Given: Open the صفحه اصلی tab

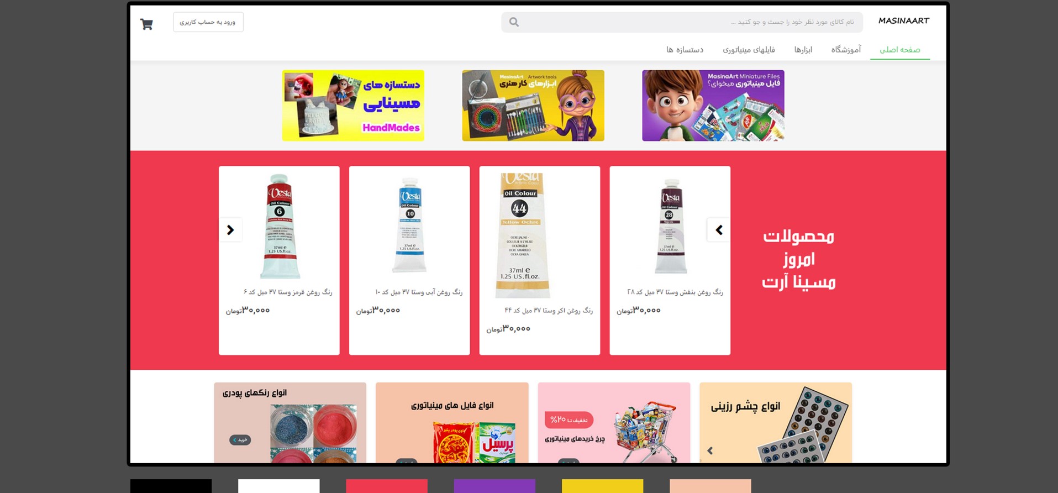Looking at the screenshot, I should [x=899, y=50].
